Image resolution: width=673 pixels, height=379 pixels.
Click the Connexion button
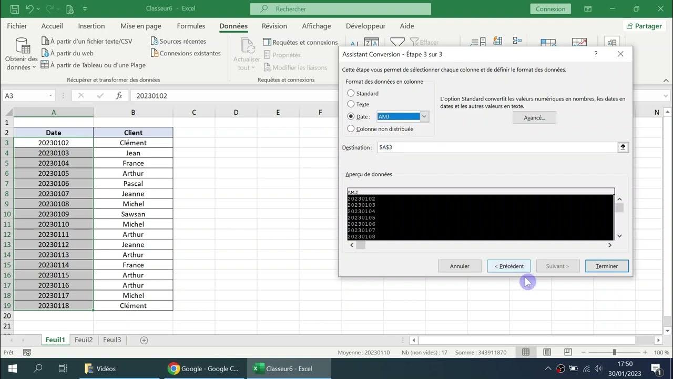[550, 9]
